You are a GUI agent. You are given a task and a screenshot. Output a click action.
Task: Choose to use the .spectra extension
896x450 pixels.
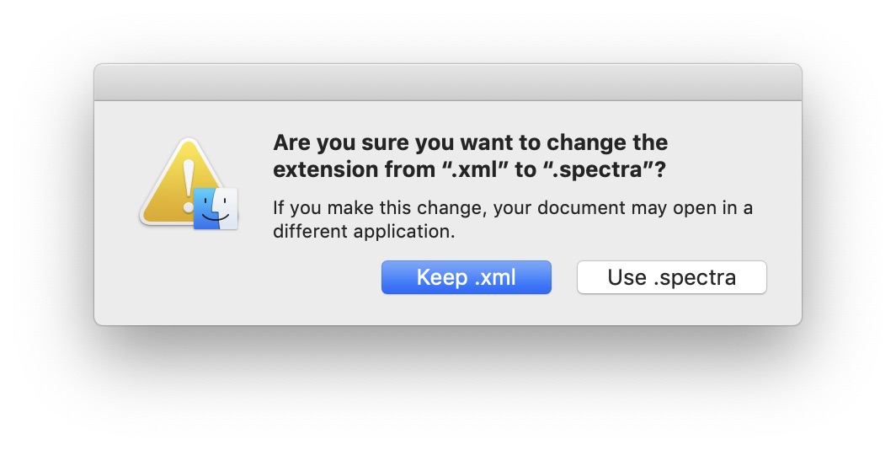(x=671, y=277)
